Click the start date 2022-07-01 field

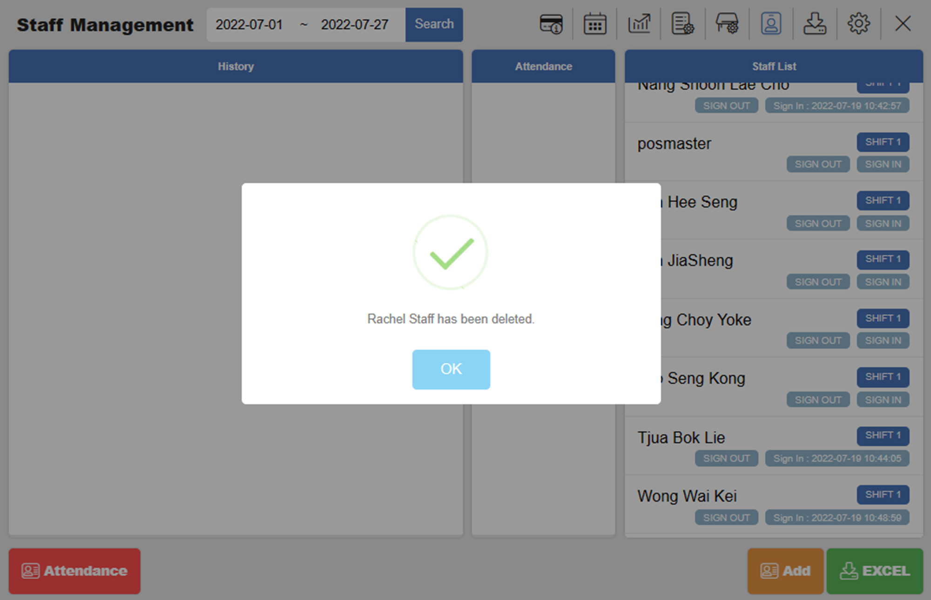coord(249,25)
